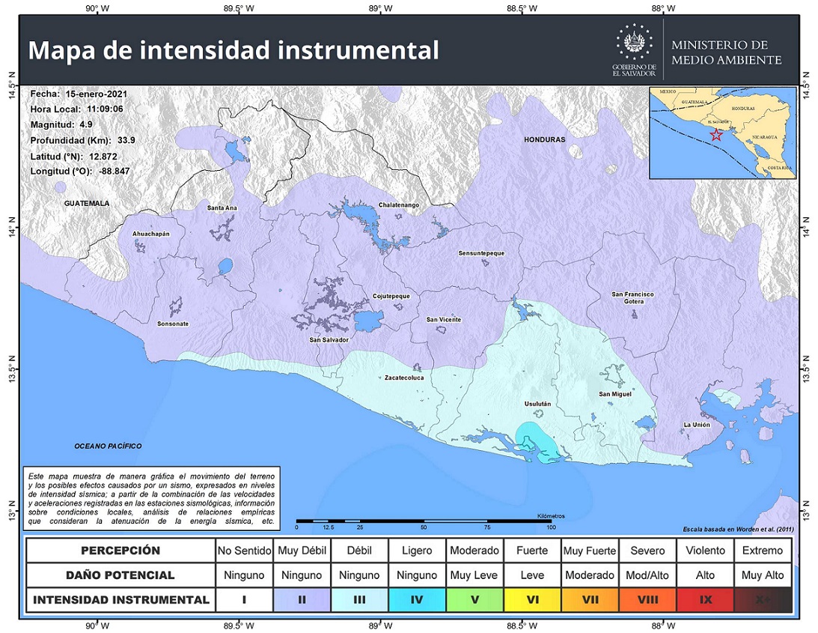Click the intensity VII orange swatch
The width and height of the screenshot is (818, 633).
590,599
